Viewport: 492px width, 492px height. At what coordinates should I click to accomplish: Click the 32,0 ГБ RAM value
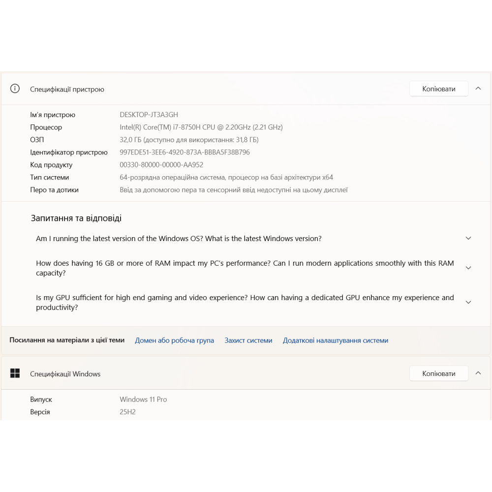(189, 140)
